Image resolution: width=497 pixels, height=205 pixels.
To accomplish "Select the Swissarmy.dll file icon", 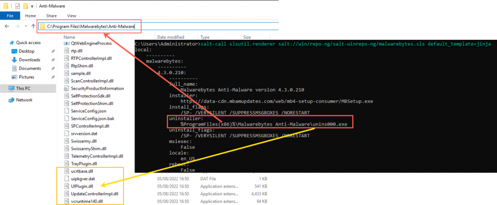I will coord(66,141).
